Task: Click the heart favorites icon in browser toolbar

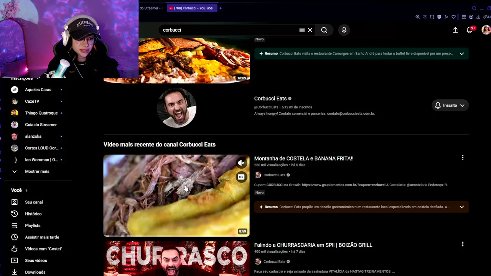Action: pos(453,17)
